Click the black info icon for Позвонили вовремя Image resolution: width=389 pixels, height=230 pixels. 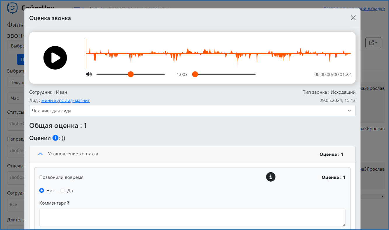tap(271, 177)
